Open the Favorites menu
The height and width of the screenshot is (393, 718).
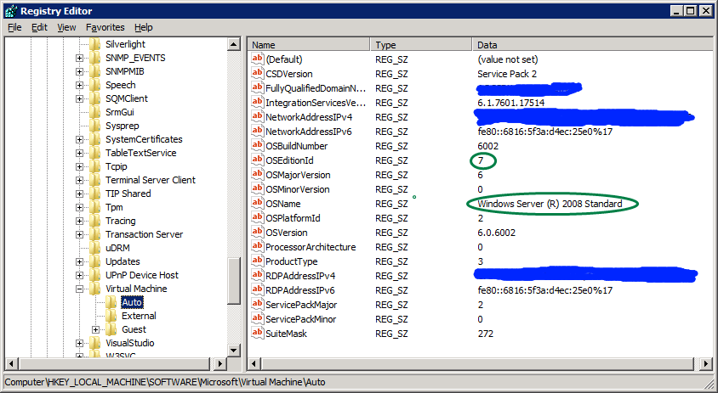pos(105,27)
